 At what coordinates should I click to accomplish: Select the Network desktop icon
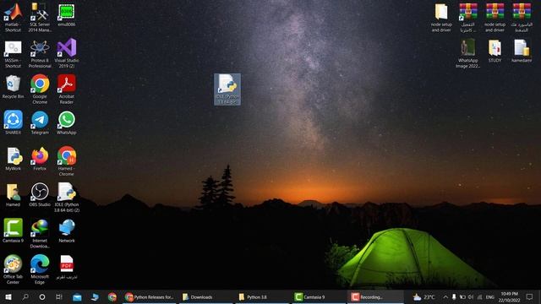(x=67, y=231)
